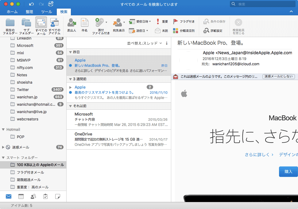Open message 新しいMacBook Pro、登場。

pos(119,66)
